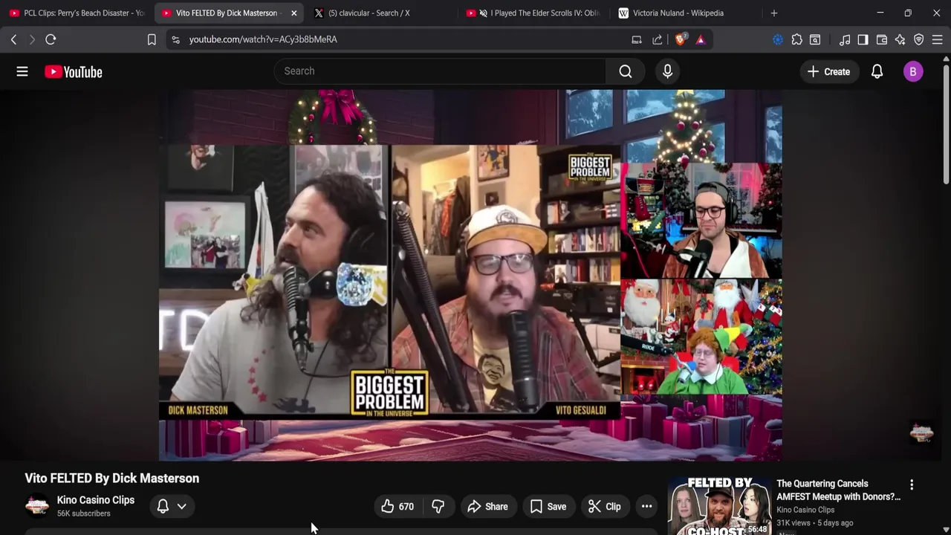Switch to PCL Clips Perry's Beach Disaster tab
Image resolution: width=951 pixels, height=535 pixels.
(77, 13)
